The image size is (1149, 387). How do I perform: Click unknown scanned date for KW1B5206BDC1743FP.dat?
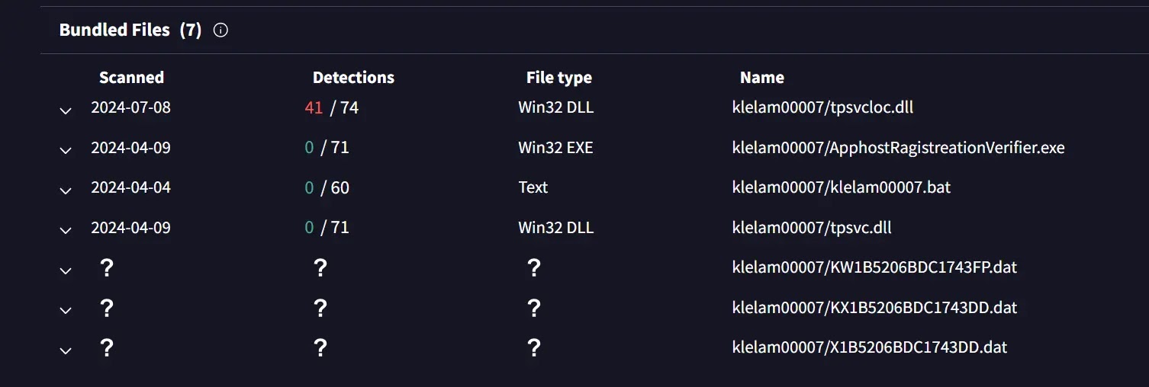pyautogui.click(x=107, y=267)
